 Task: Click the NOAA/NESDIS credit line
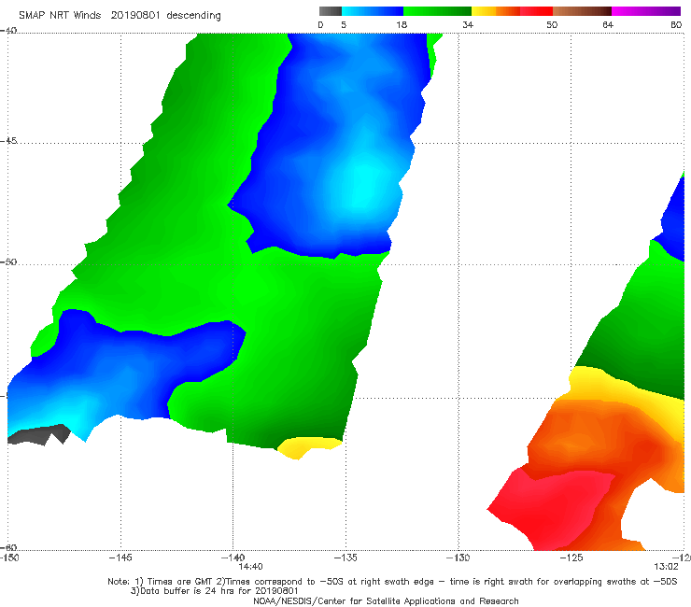click(x=386, y=601)
